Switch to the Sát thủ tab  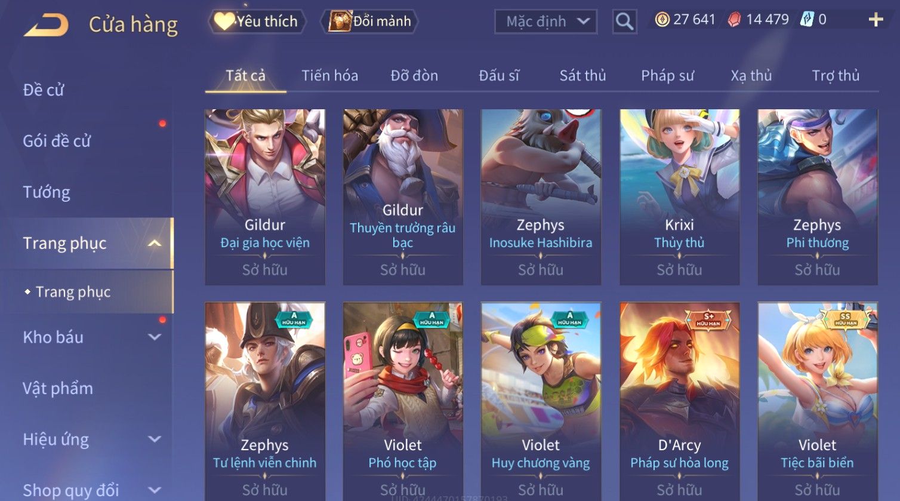pos(582,76)
